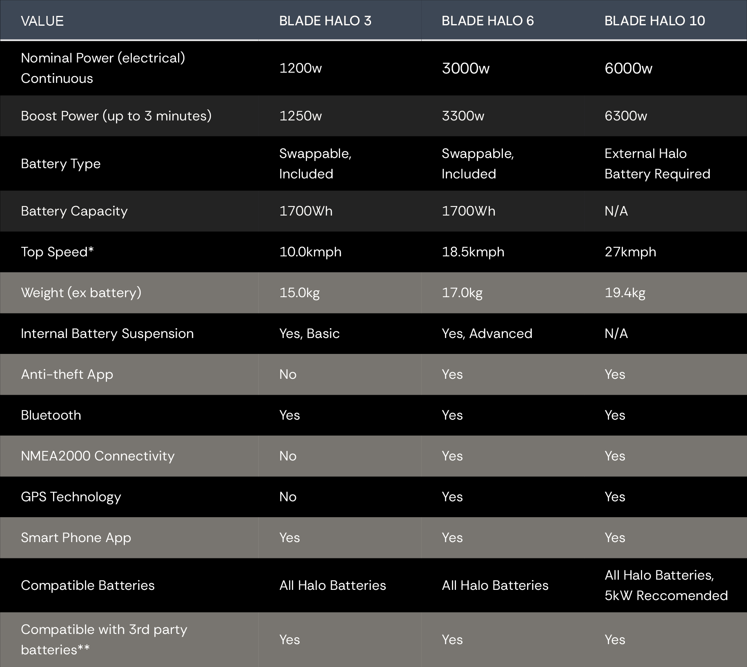Viewport: 747px width, 667px height.
Task: Click N/A in Internal Battery Suspension row
Action: (x=616, y=333)
